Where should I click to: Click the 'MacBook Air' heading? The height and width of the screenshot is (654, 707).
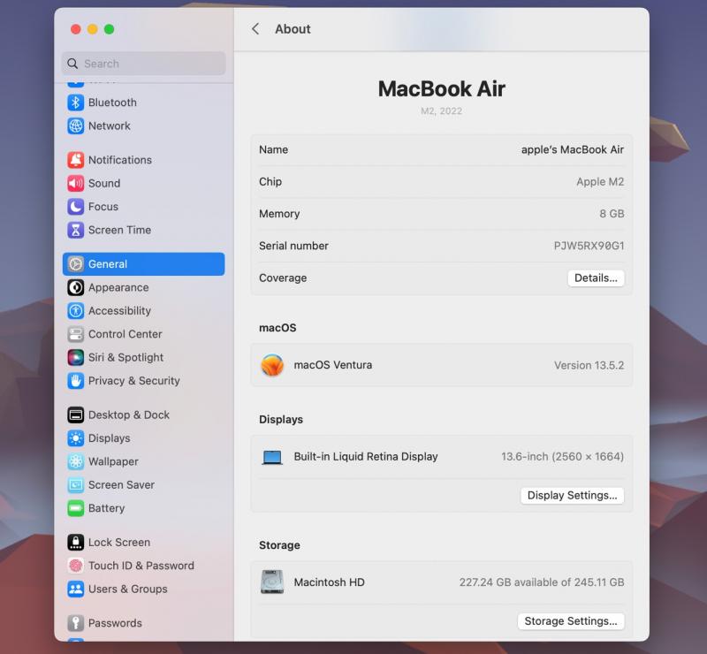click(441, 88)
